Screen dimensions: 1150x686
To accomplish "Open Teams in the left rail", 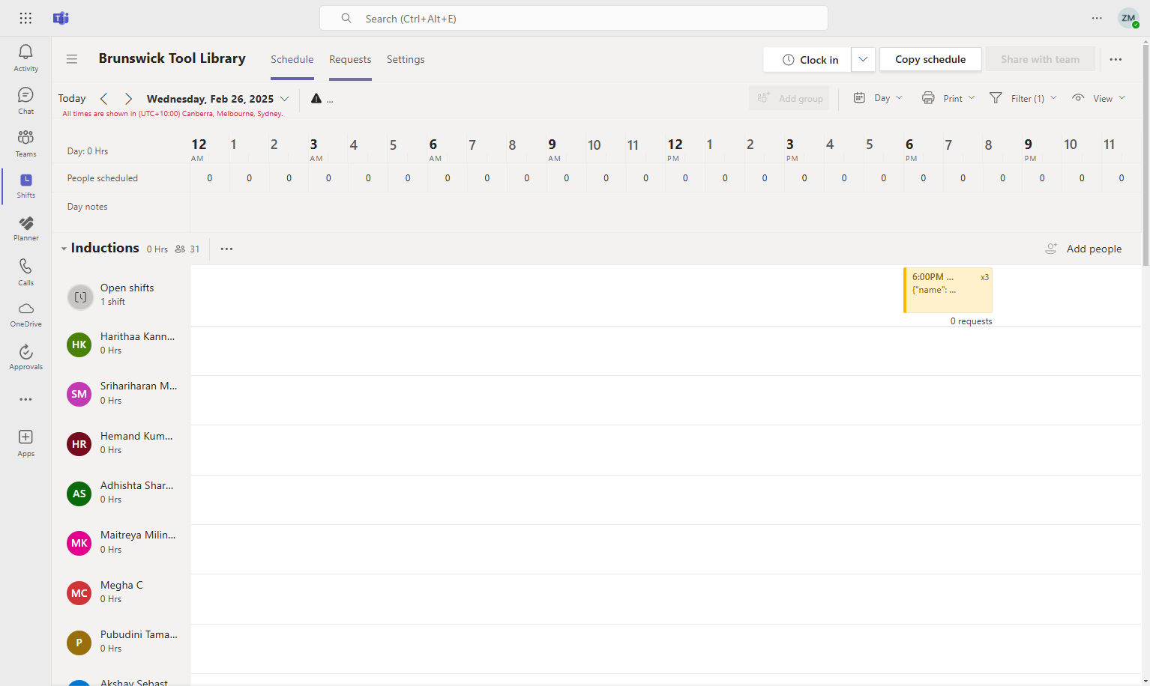I will tap(25, 143).
